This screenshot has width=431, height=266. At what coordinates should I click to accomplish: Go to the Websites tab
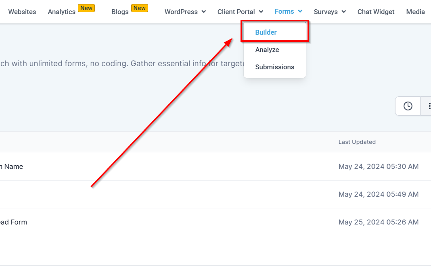tap(22, 12)
